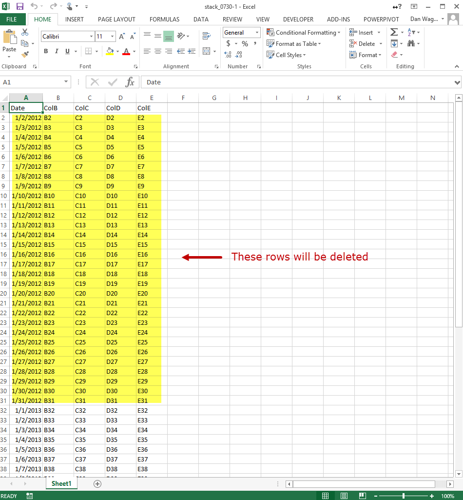Expand Format as Table gallery
The image size is (463, 500).
pos(294,44)
